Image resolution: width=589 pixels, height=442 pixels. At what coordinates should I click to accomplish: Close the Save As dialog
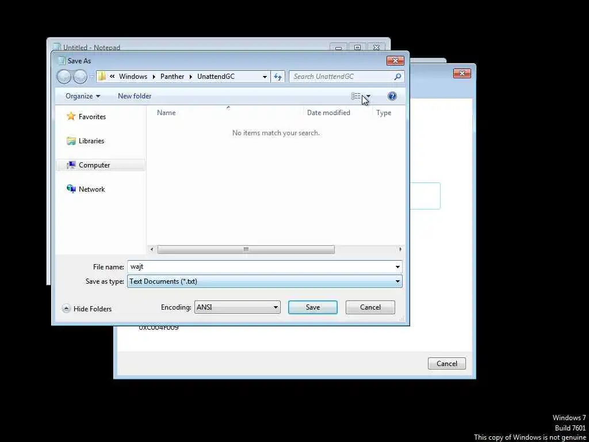click(x=395, y=60)
